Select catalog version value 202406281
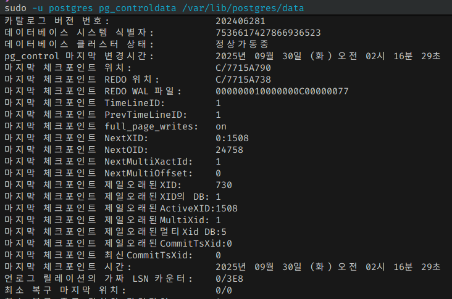 [240, 21]
